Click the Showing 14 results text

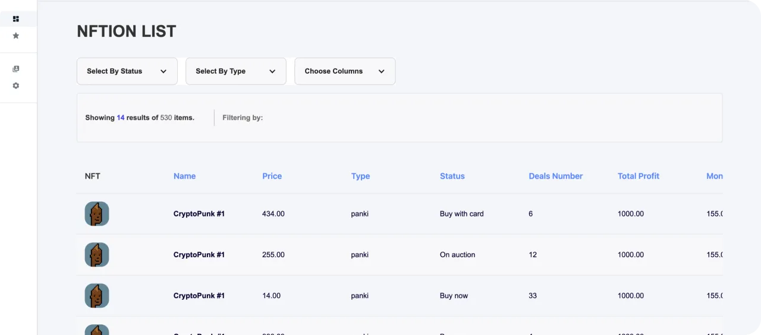[140, 118]
